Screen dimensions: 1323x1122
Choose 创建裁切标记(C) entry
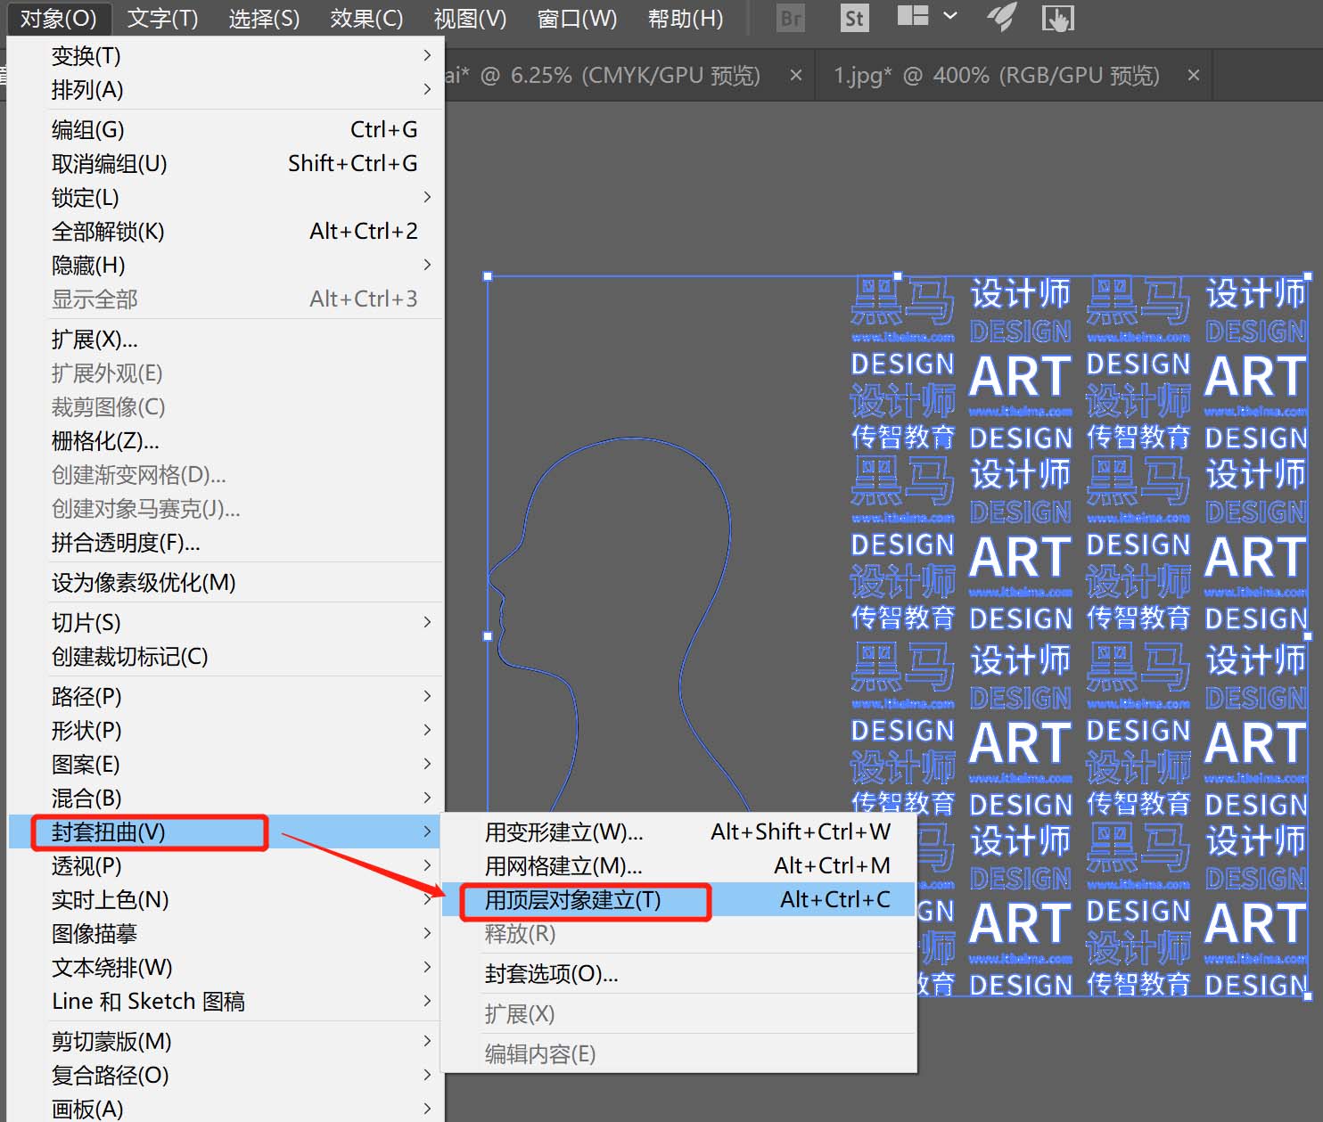tap(226, 656)
